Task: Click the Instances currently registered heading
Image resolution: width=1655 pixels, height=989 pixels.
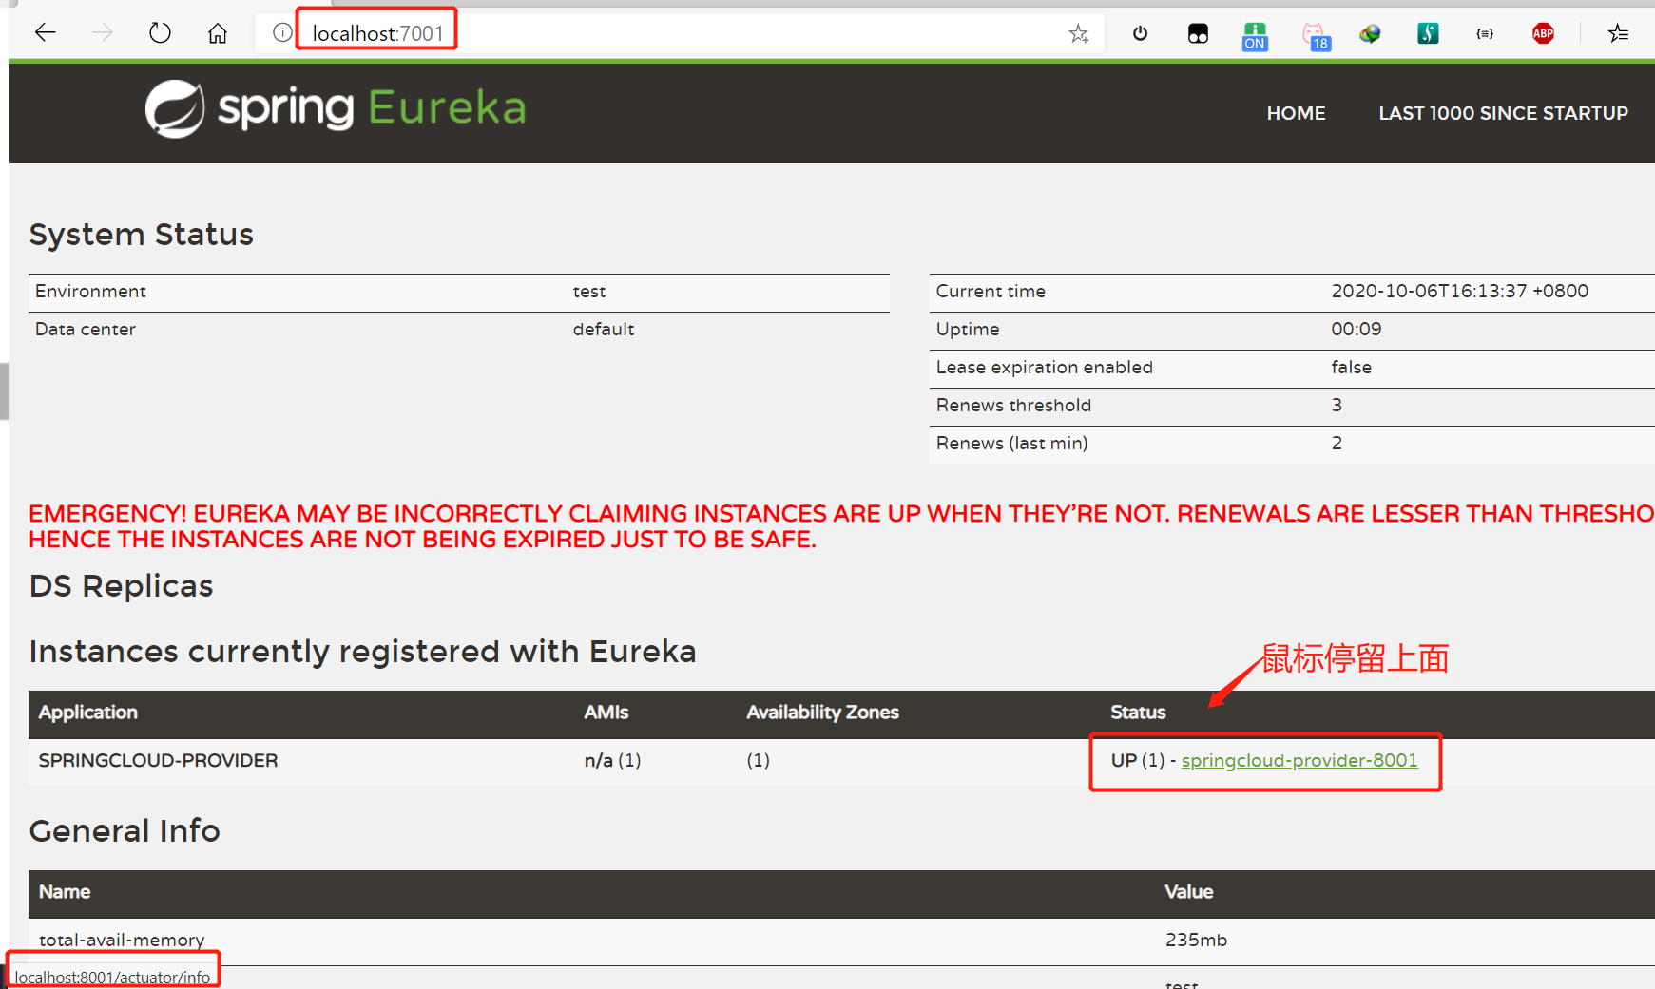Action: (362, 652)
